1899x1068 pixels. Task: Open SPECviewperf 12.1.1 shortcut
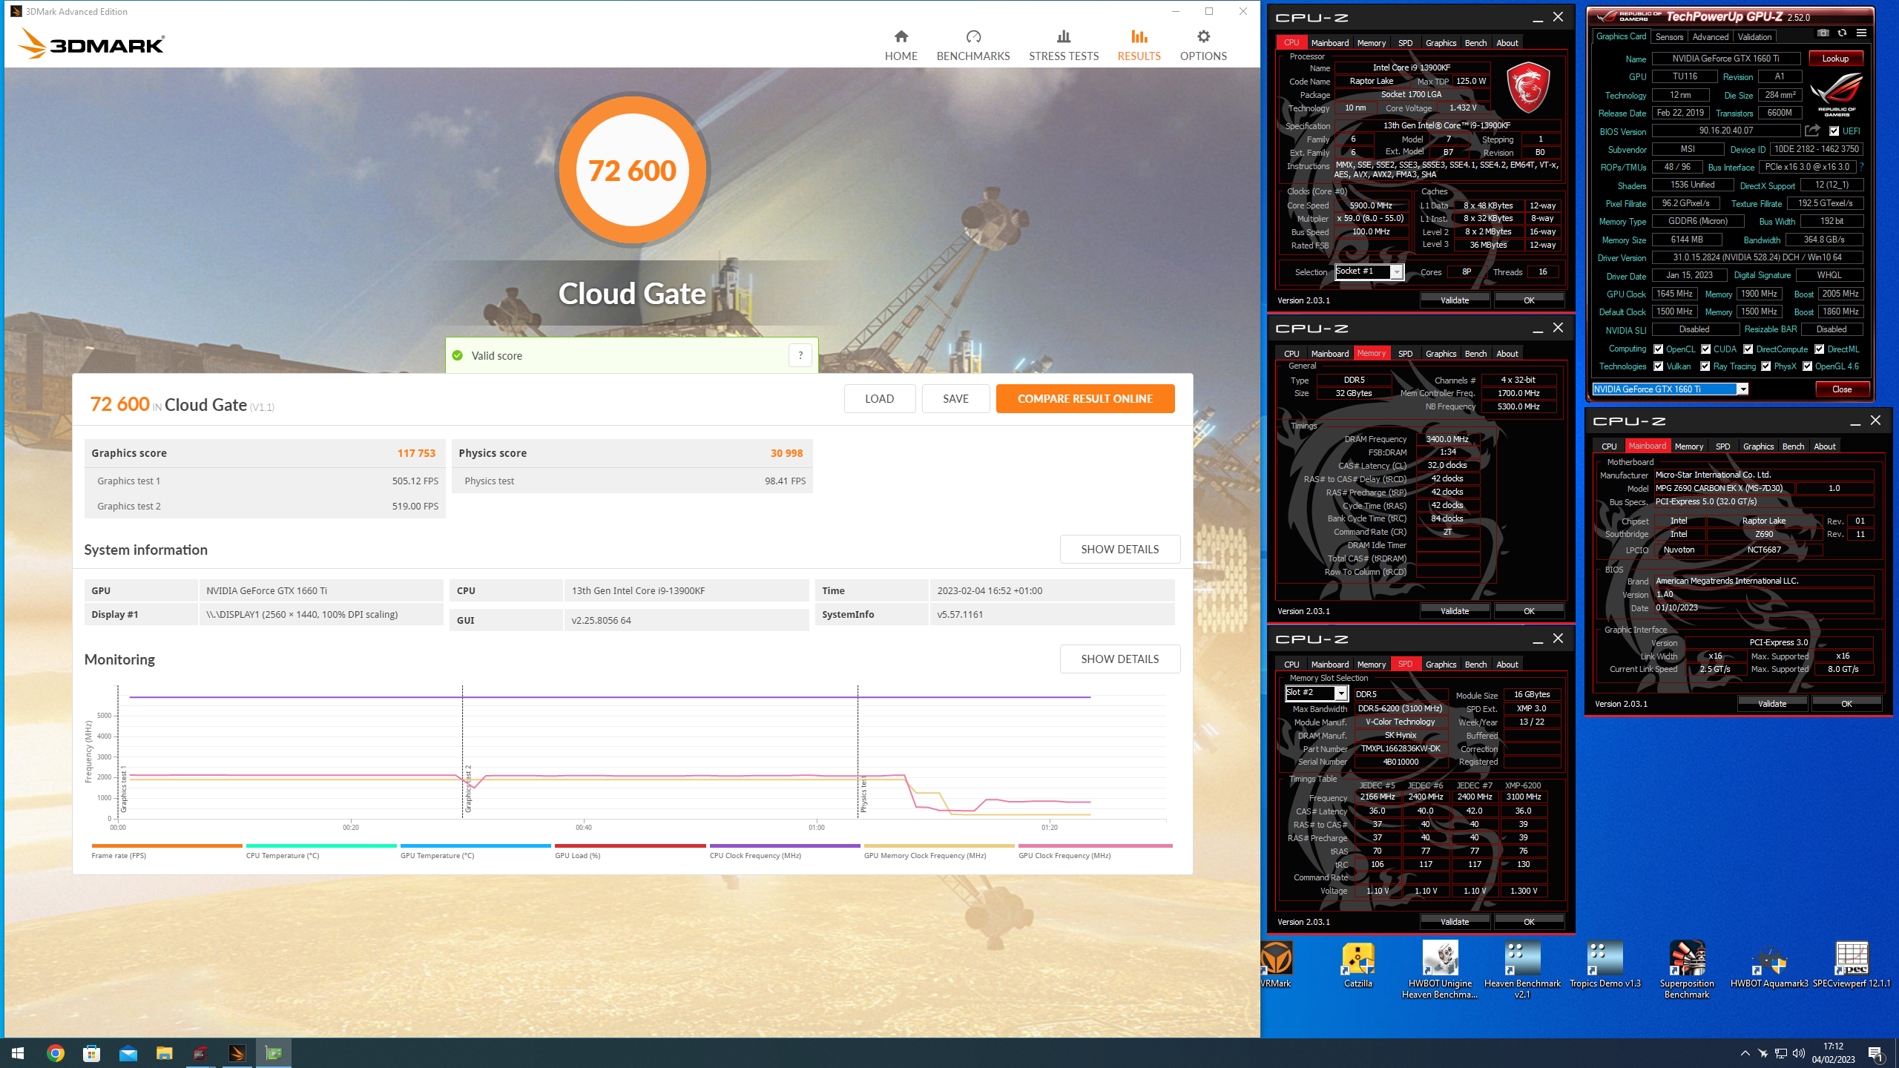(x=1852, y=965)
